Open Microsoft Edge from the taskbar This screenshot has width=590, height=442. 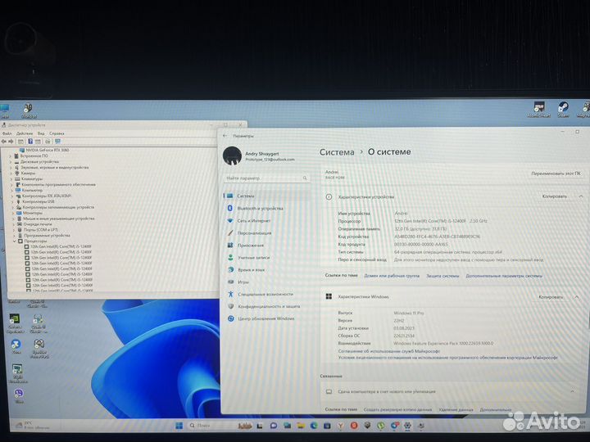tap(314, 426)
